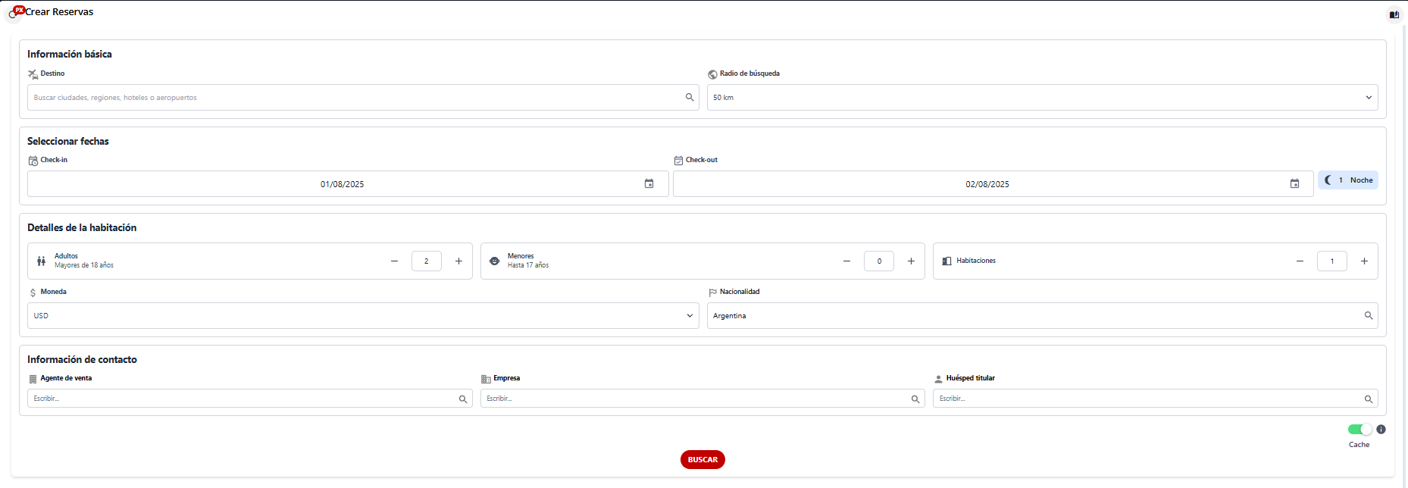
Task: Increase the Adultos count with plus
Action: pos(458,261)
